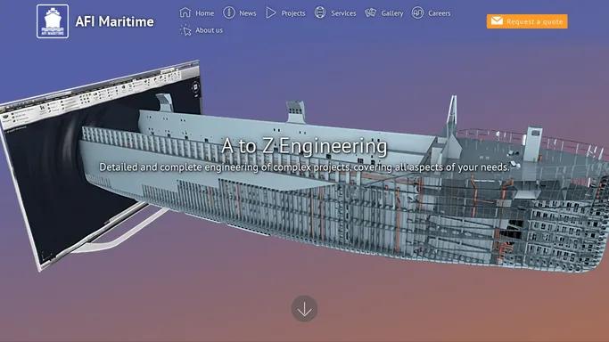Screen dimensions: 609x342
Task: Click the Projects triangle icon
Action: click(271, 12)
